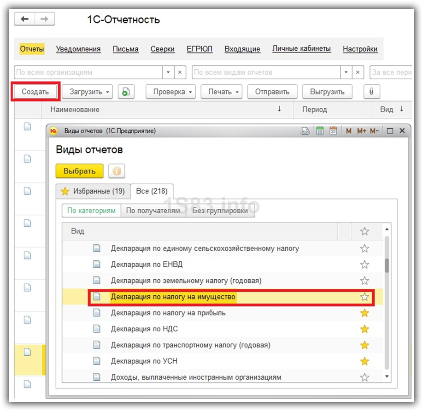Open the Личные кабинеты section

301,48
